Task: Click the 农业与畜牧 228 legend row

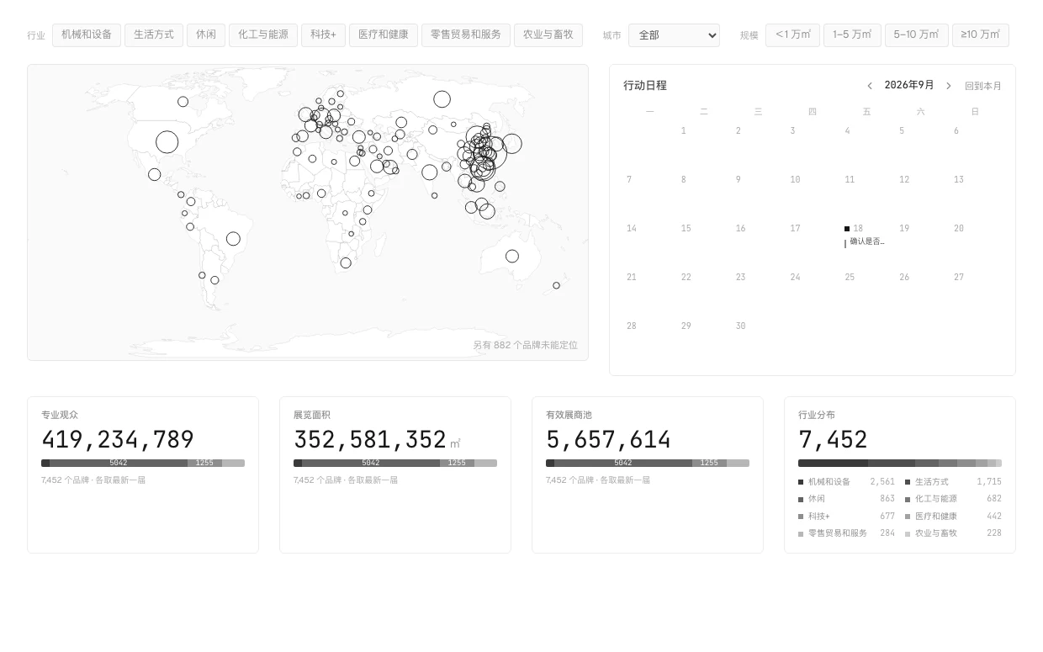Action: coord(953,533)
